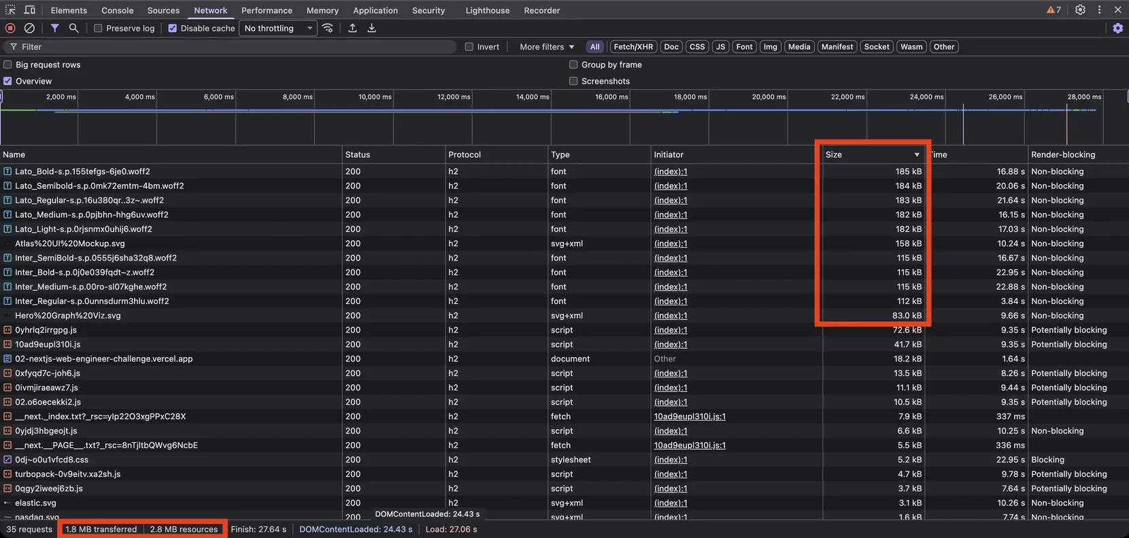
Task: Click 1.8 MB transferred status text
Action: pos(101,529)
